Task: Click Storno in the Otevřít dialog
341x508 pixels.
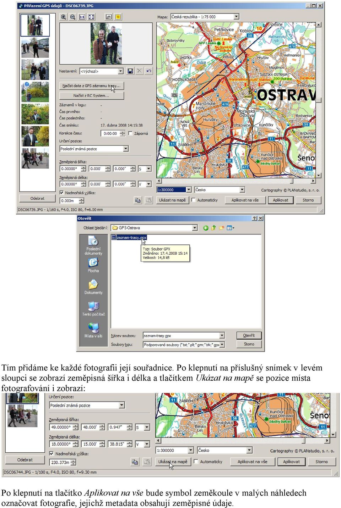Action: click(249, 344)
